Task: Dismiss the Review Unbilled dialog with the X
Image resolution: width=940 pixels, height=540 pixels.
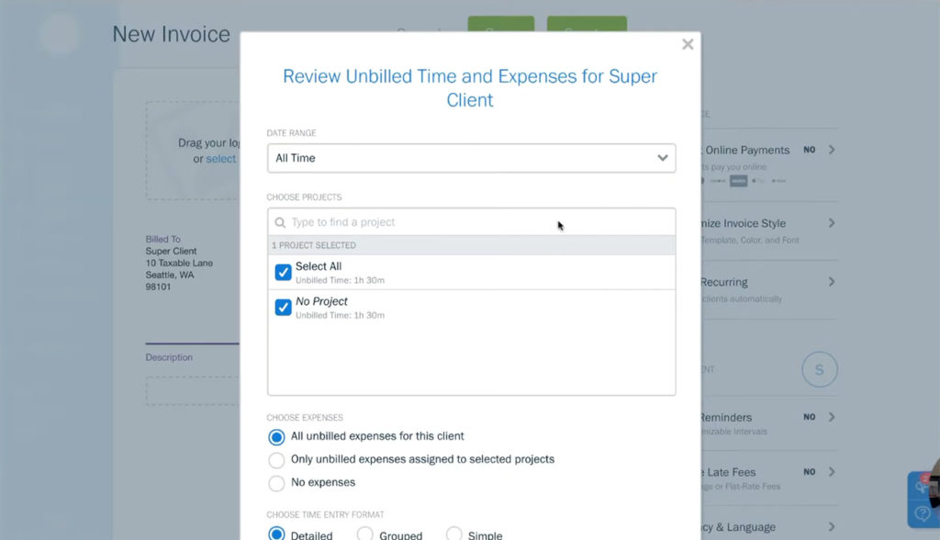Action: tap(688, 43)
